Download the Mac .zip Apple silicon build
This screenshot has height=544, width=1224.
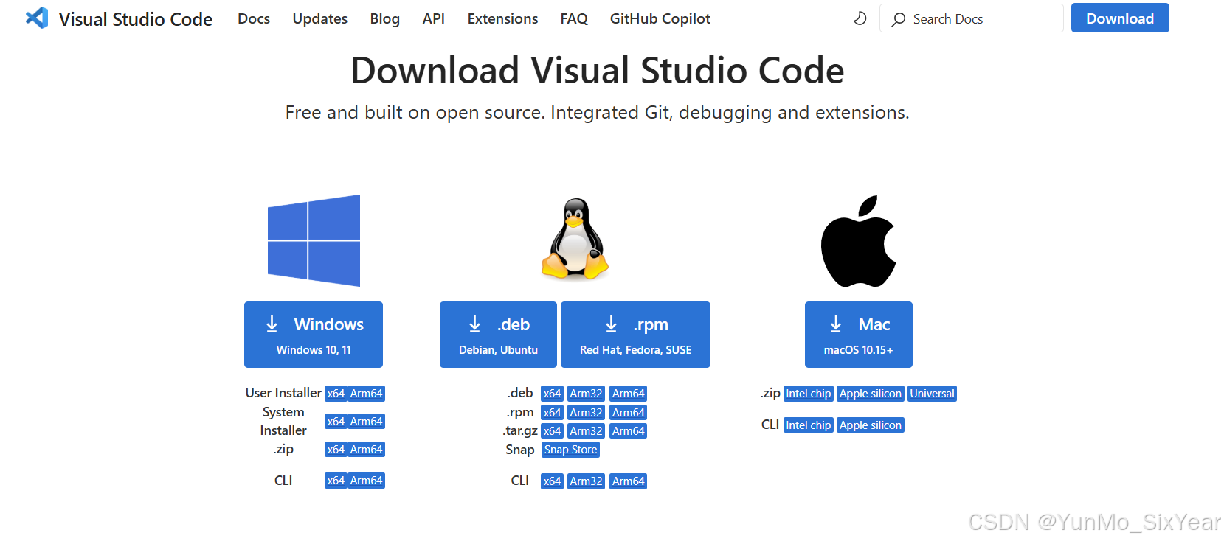tap(871, 394)
